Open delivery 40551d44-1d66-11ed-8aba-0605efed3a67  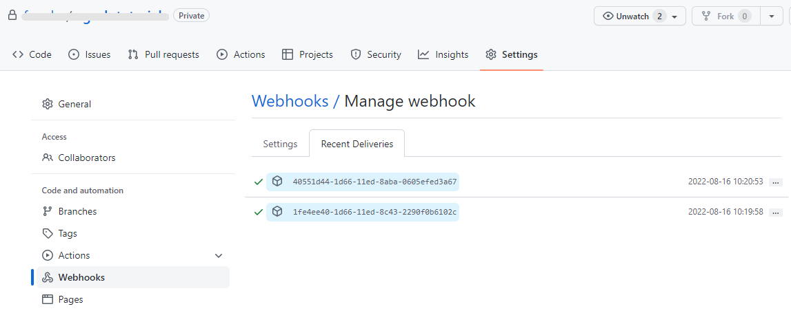tap(375, 182)
